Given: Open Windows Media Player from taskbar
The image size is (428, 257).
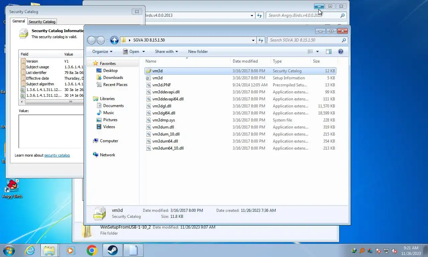Looking at the screenshot, I should 71,250.
